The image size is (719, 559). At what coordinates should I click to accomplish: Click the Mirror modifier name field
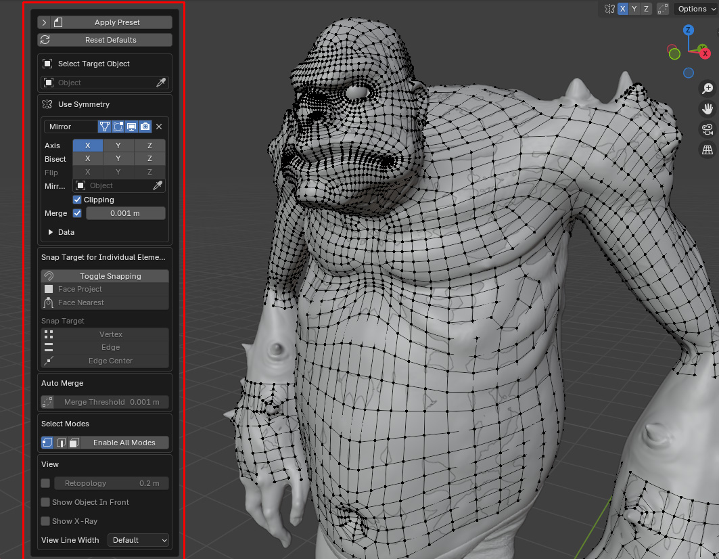pyautogui.click(x=70, y=127)
